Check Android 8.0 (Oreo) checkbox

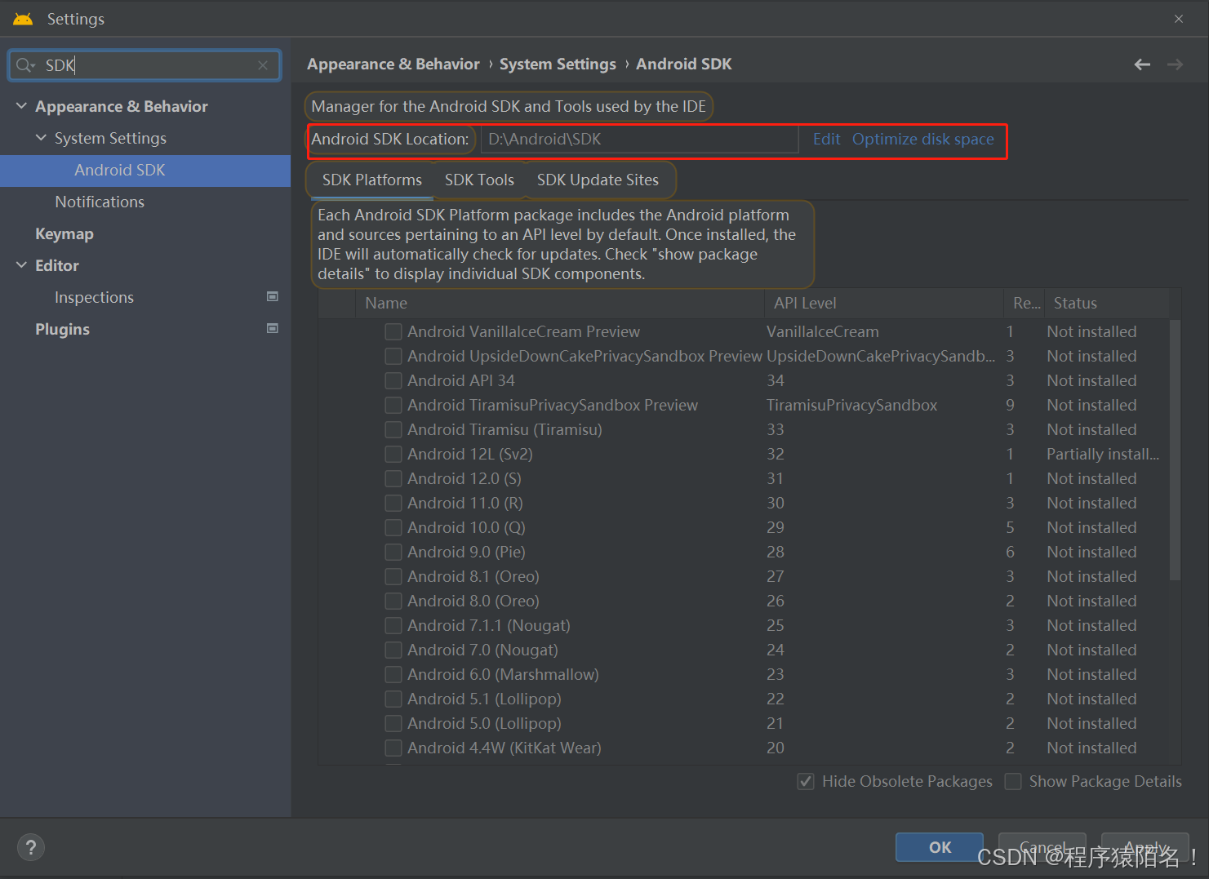(x=393, y=601)
